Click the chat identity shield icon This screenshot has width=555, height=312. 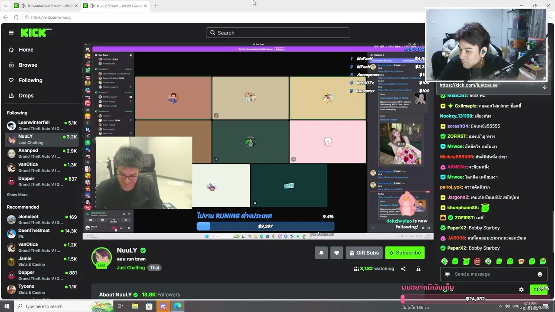coord(447,274)
